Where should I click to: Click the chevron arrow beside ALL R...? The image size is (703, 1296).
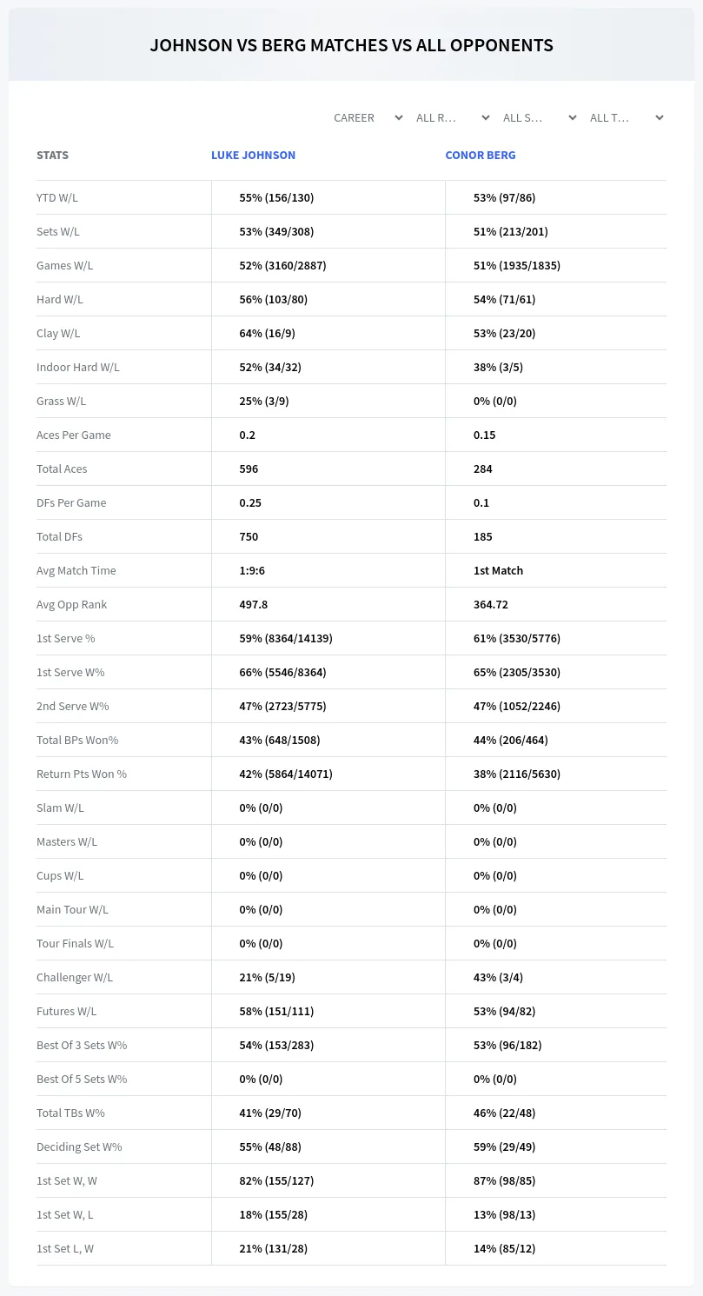(486, 117)
